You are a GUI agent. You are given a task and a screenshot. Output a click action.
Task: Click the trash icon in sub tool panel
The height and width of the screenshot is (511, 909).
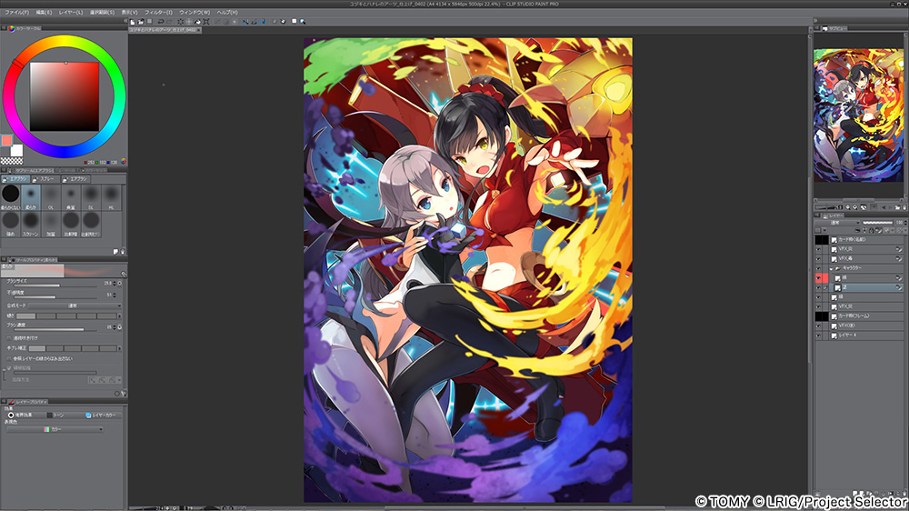pos(123,252)
